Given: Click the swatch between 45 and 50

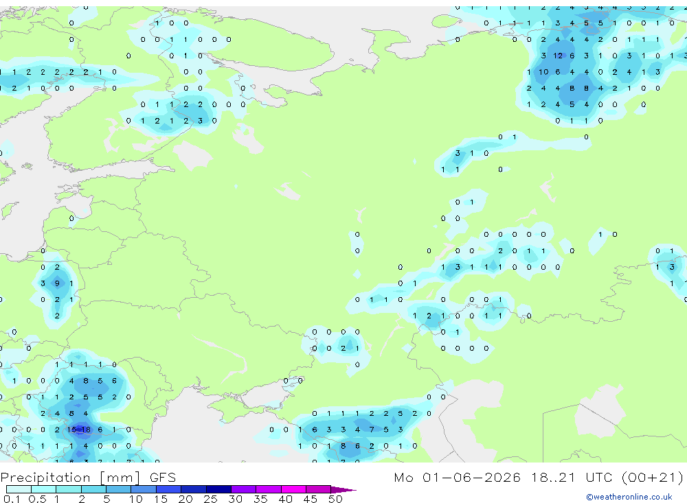Looking at the screenshot, I should 319,489.
